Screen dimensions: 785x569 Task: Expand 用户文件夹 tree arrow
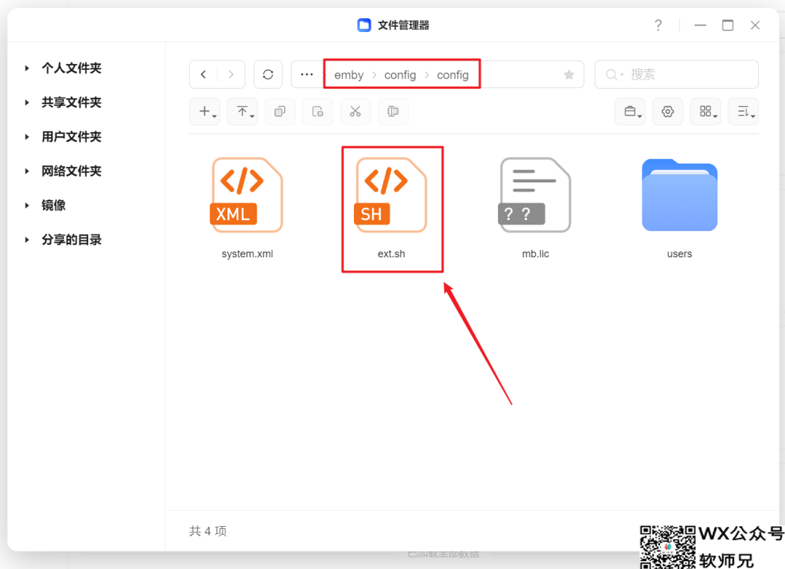[27, 137]
